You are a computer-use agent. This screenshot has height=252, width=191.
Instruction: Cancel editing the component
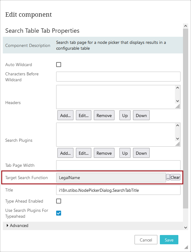(146, 240)
